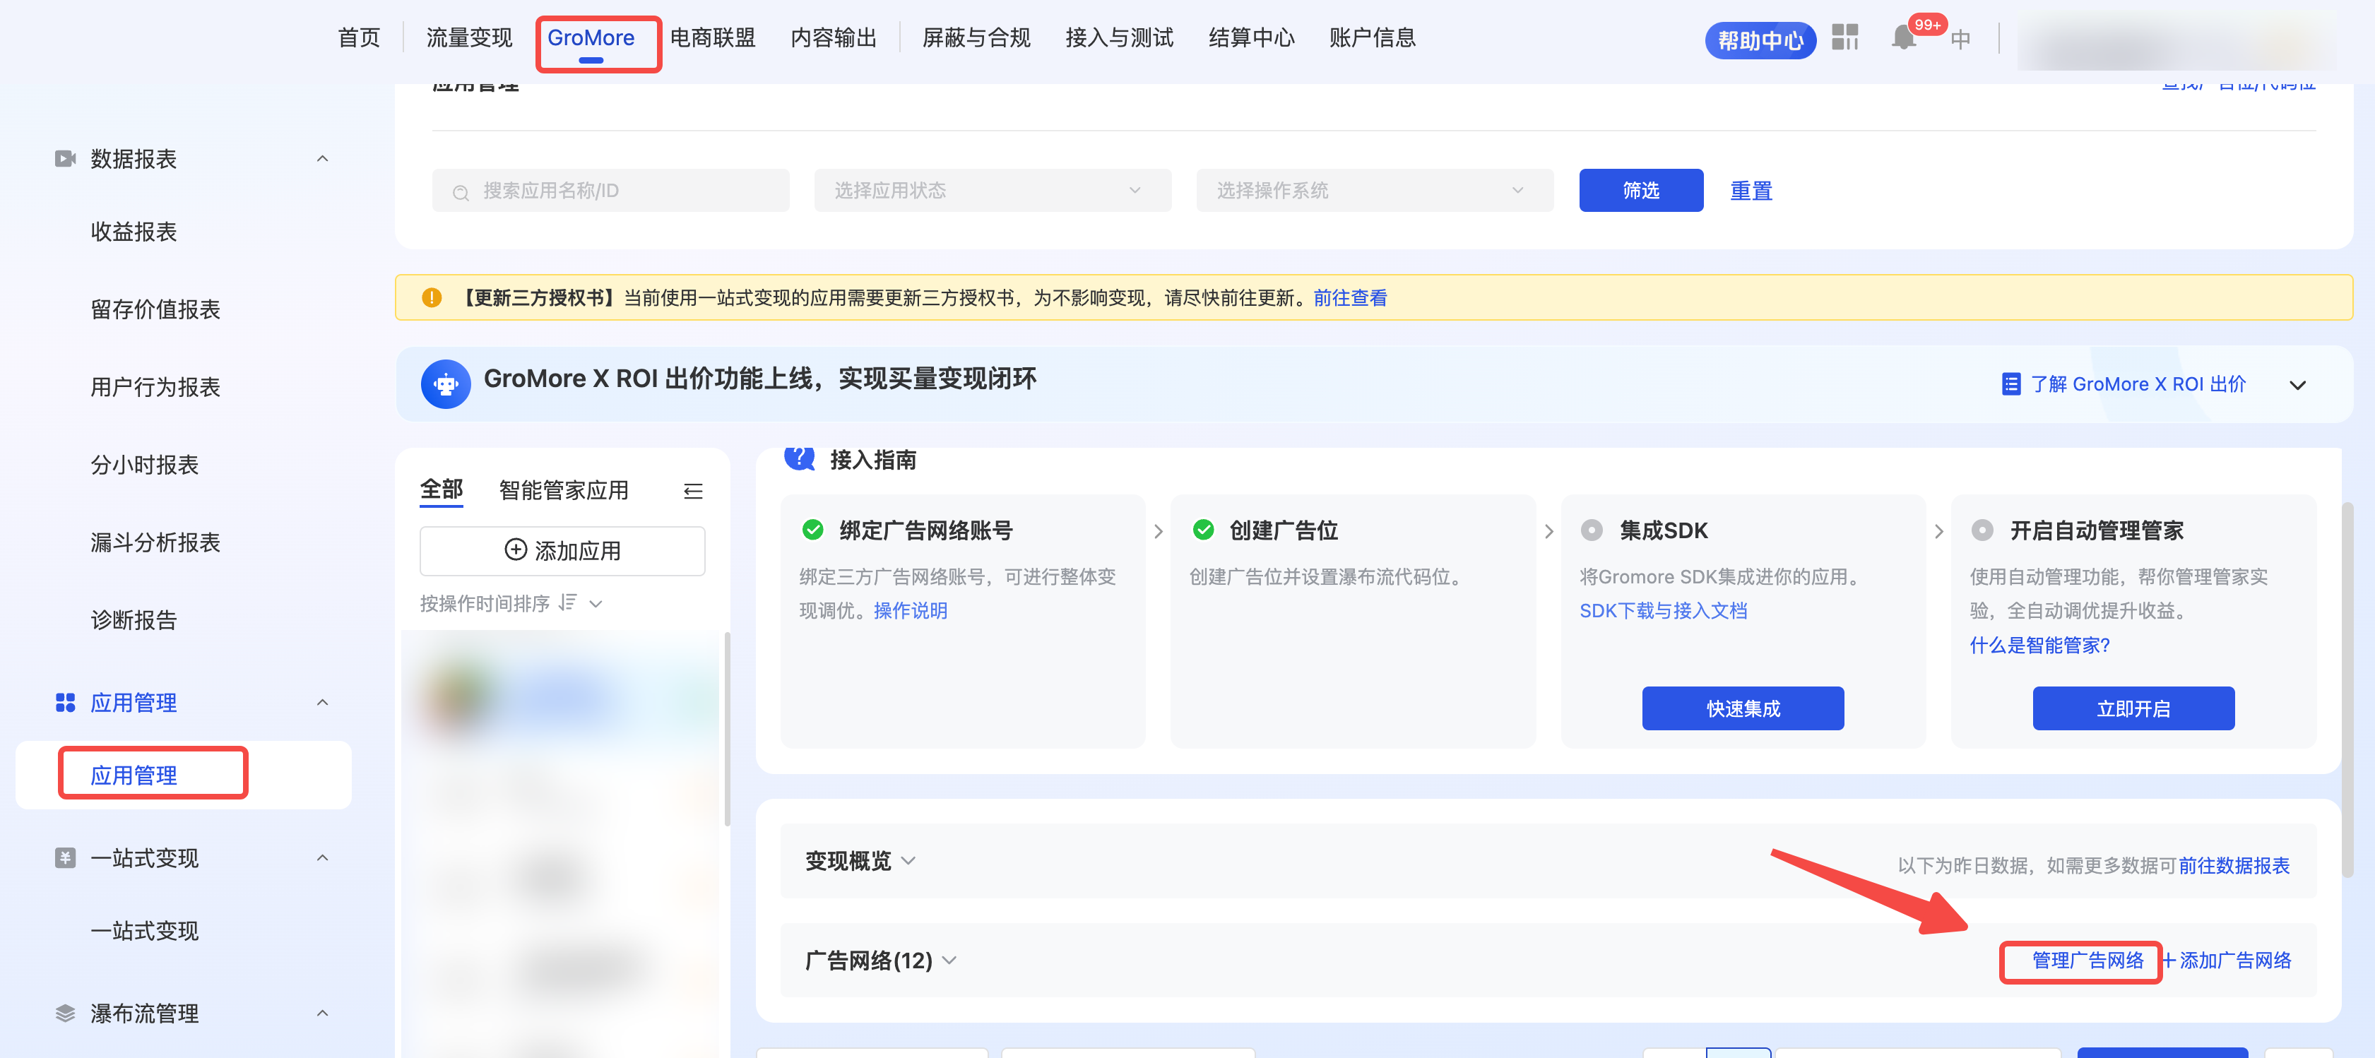Open 账户信息 in top navigation
The width and height of the screenshot is (2375, 1058).
pos(1372,38)
